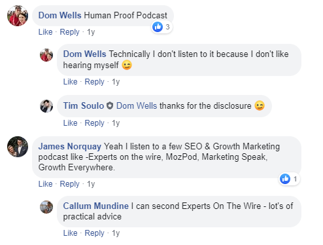Open James Norquay's profile picture
This screenshot has height=245, width=323.
pyautogui.click(x=18, y=147)
